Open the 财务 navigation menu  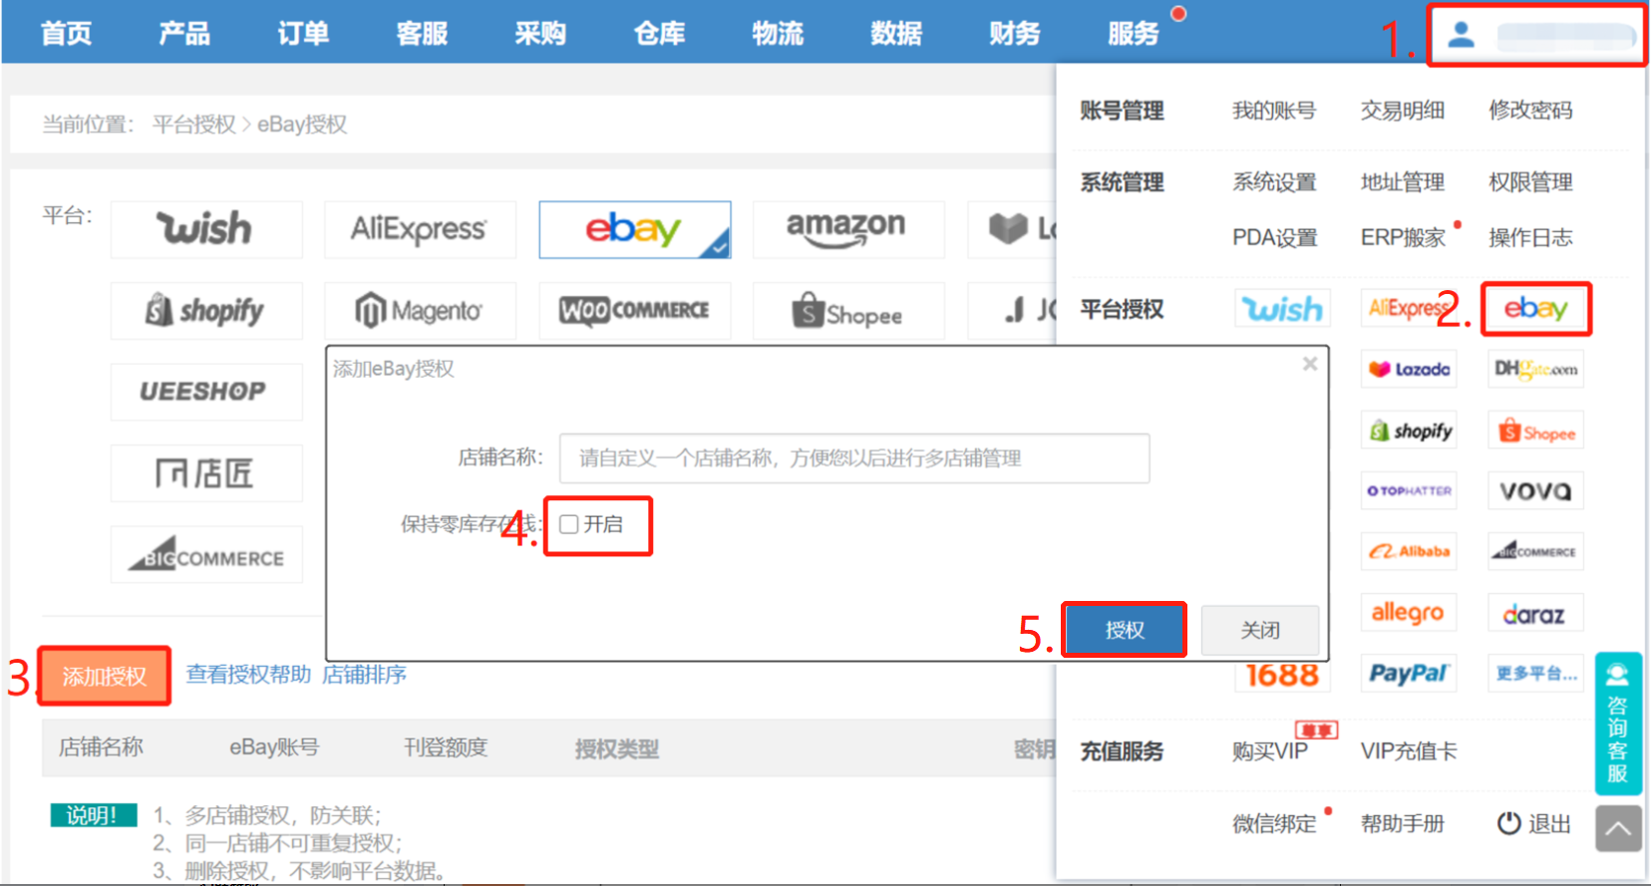[1015, 34]
